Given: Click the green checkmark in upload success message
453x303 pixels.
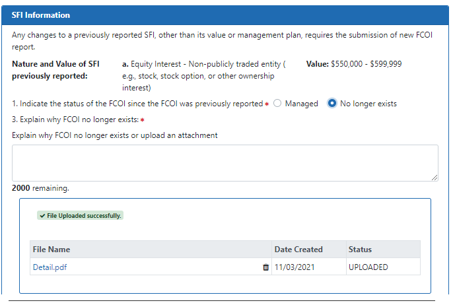Looking at the screenshot, I should pyautogui.click(x=43, y=216).
